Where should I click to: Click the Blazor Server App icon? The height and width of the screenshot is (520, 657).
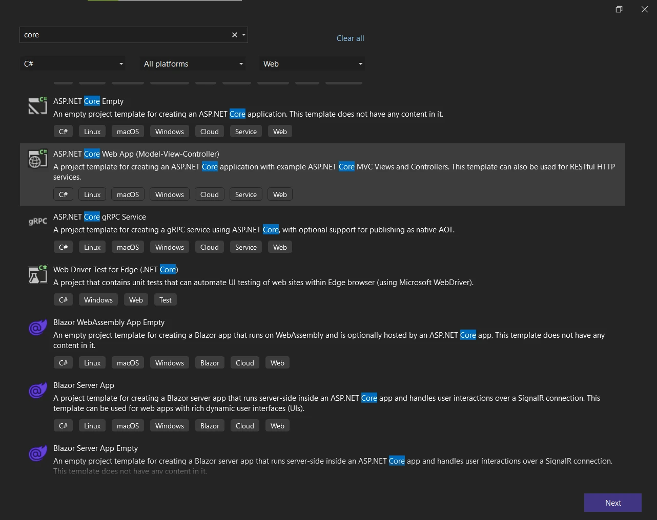pos(37,390)
